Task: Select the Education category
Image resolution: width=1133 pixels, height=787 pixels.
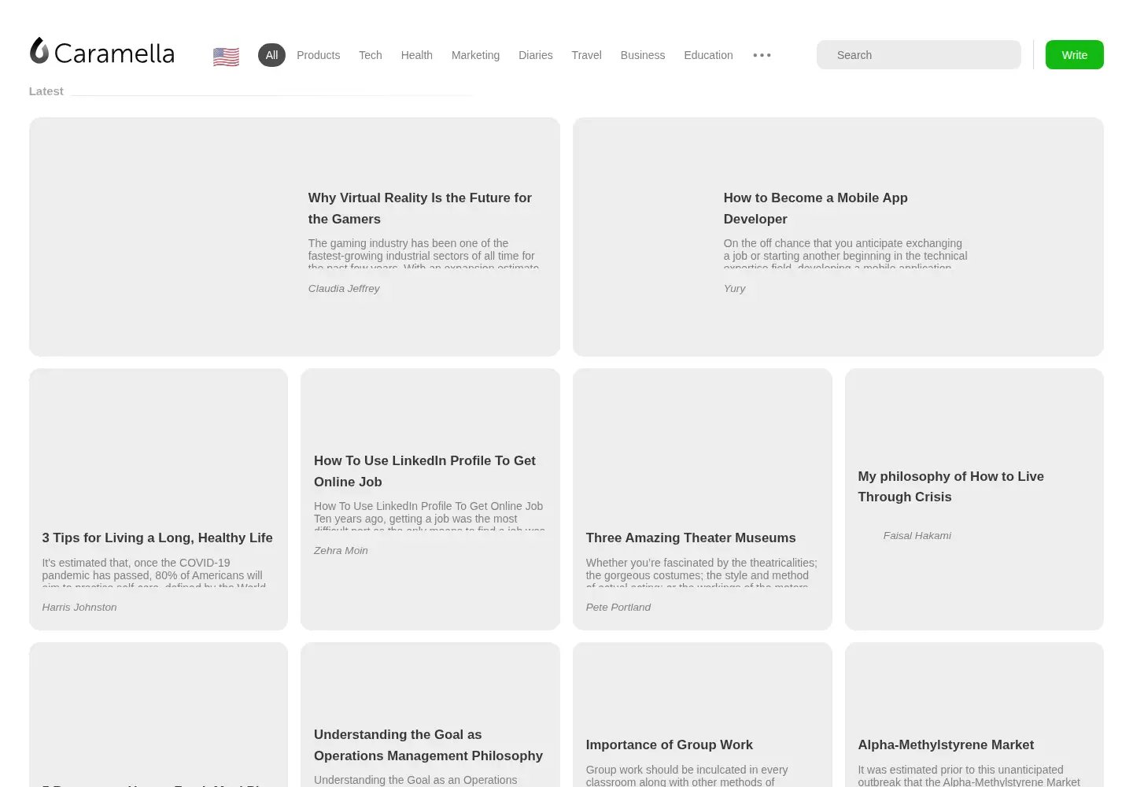Action: click(x=708, y=55)
